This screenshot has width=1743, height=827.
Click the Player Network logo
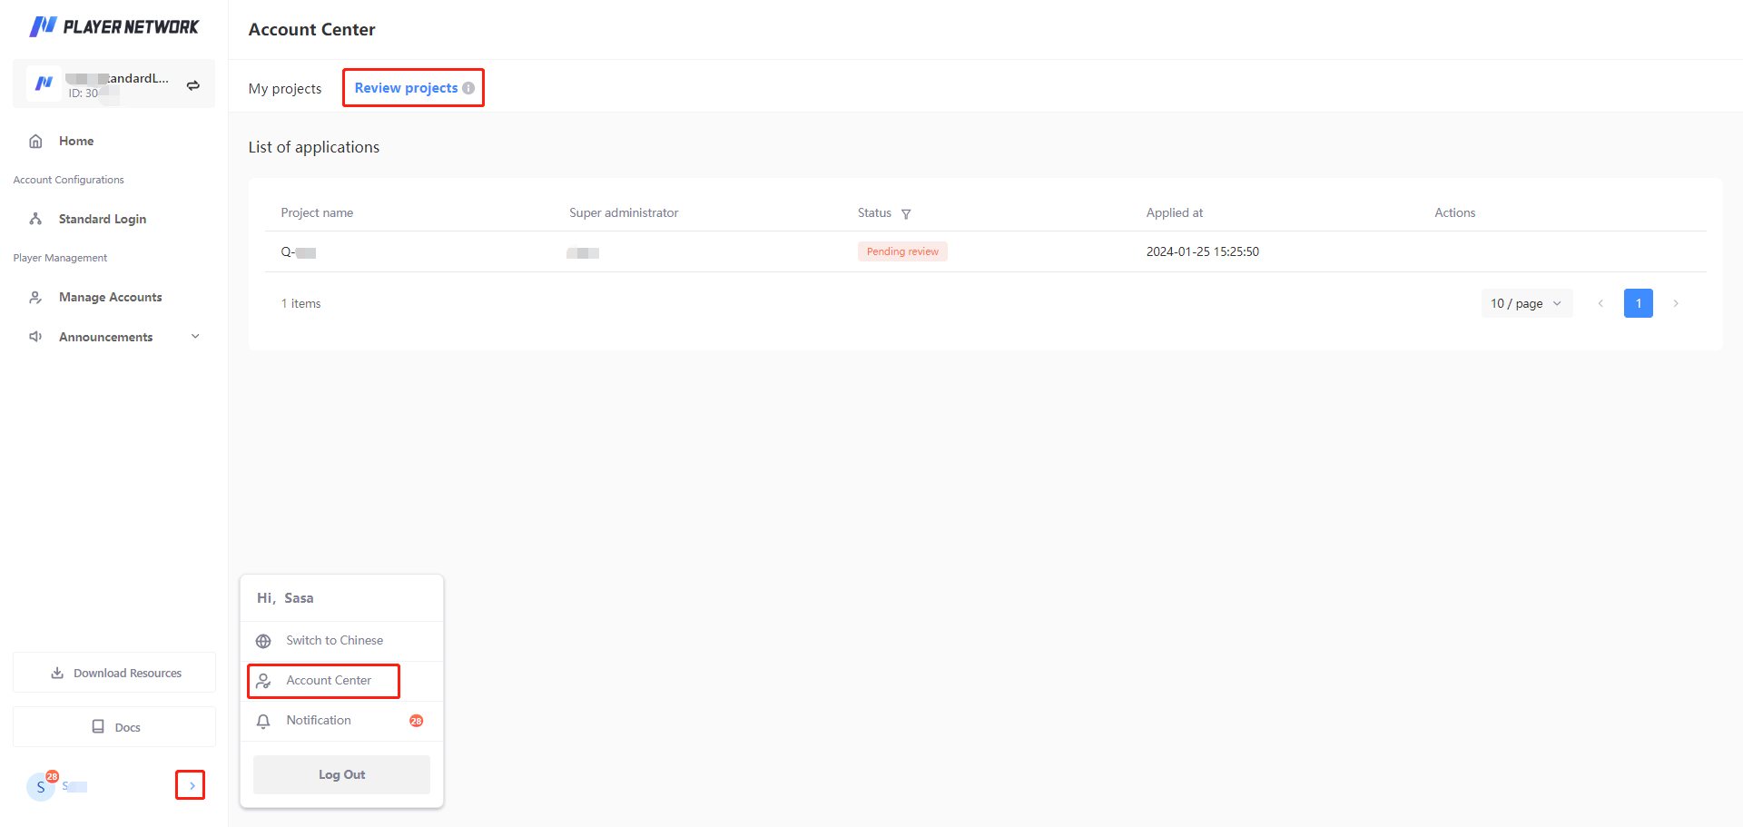click(x=113, y=27)
